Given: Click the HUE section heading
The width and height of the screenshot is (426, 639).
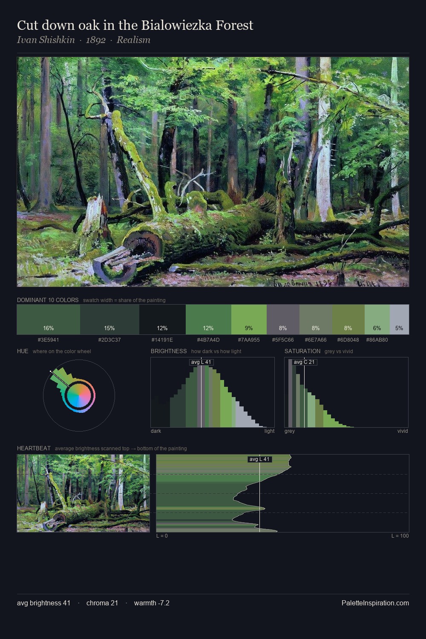Looking at the screenshot, I should pyautogui.click(x=23, y=351).
